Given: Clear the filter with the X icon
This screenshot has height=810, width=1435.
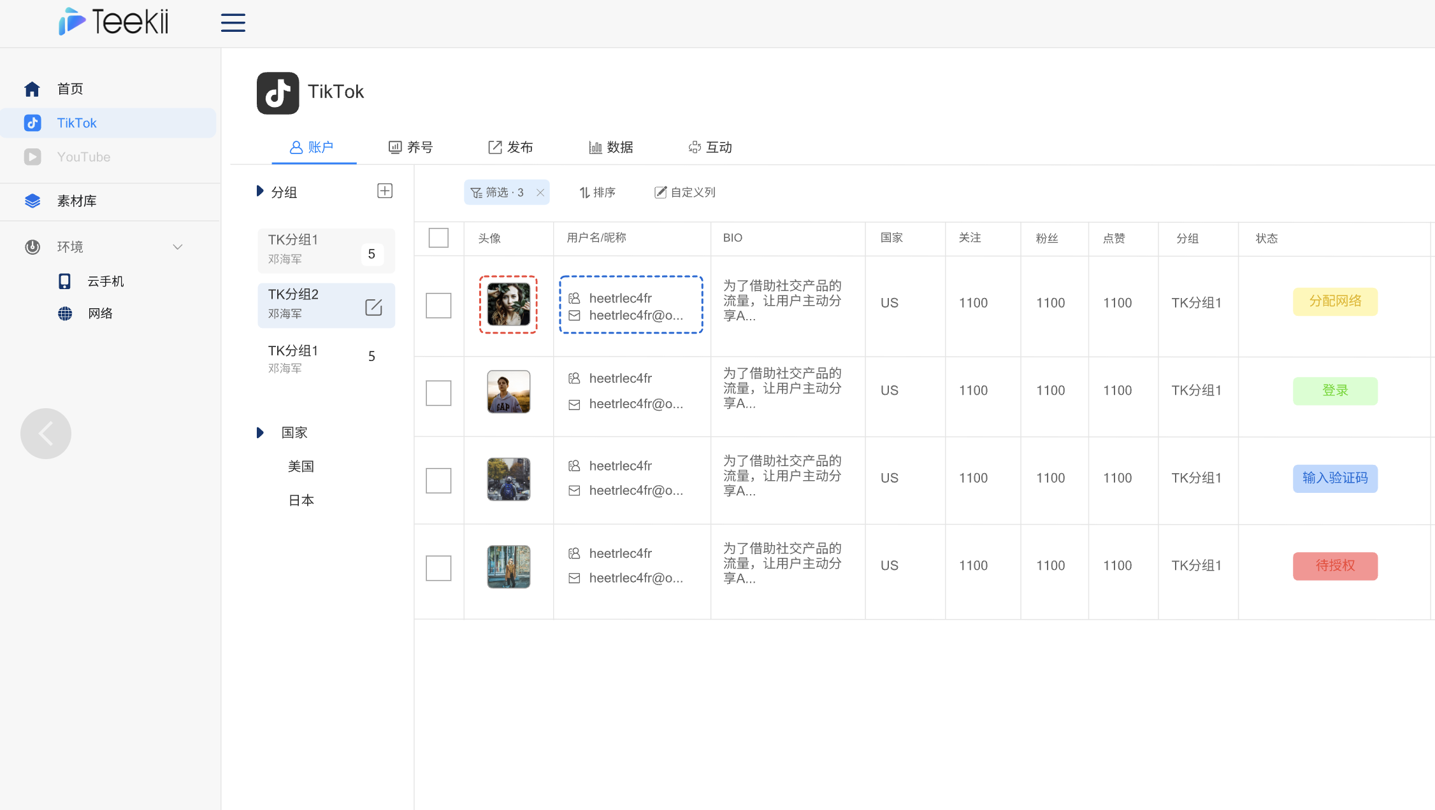Looking at the screenshot, I should click(540, 192).
